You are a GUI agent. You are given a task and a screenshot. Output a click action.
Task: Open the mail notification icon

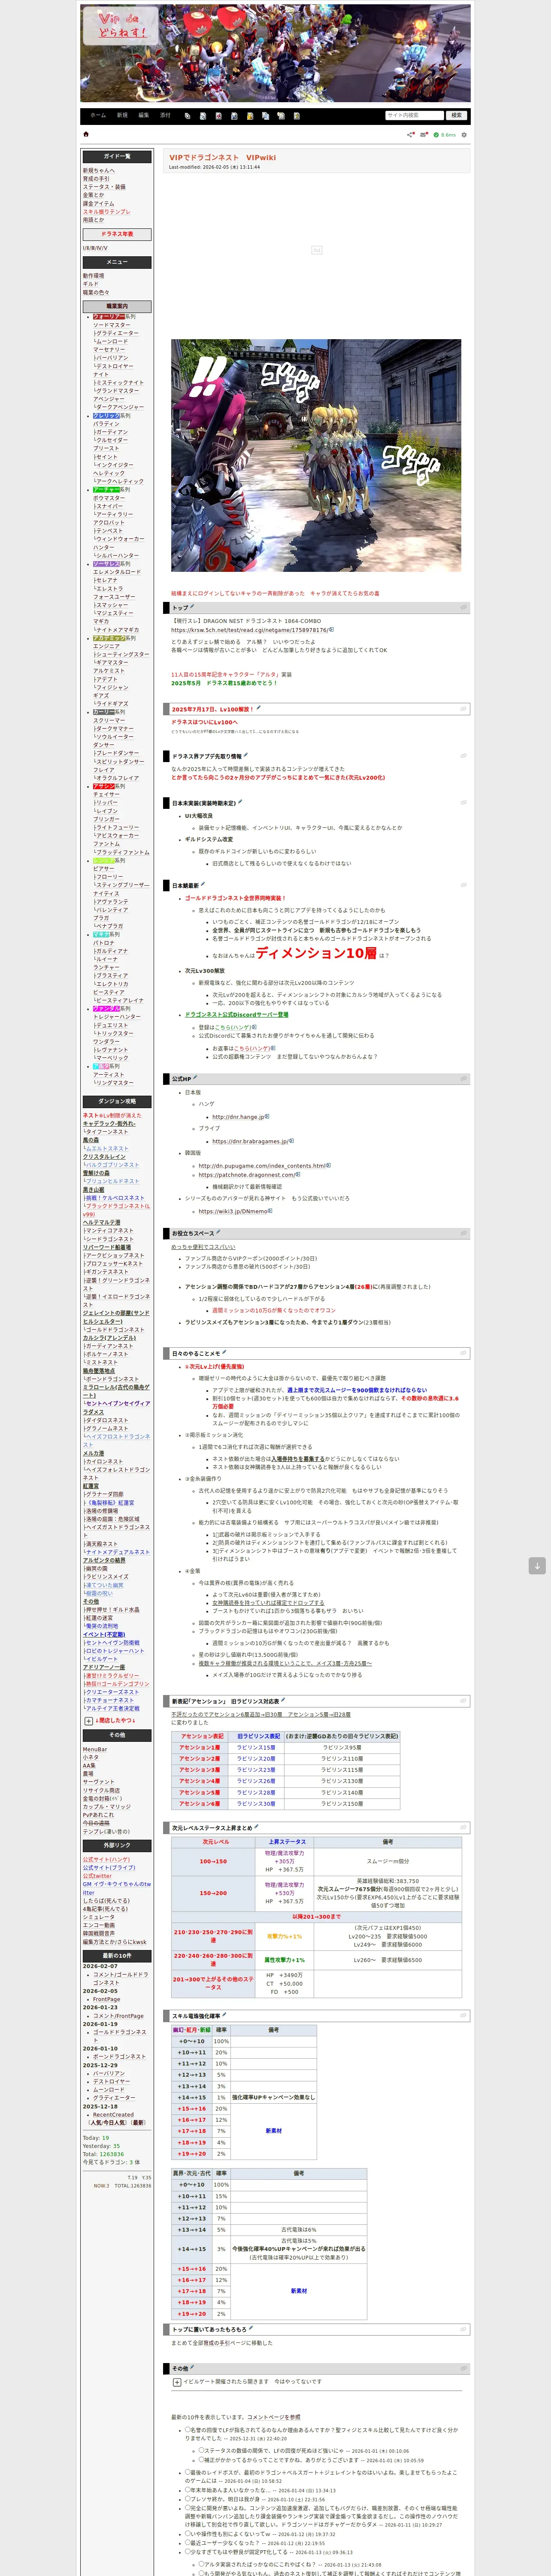point(423,134)
